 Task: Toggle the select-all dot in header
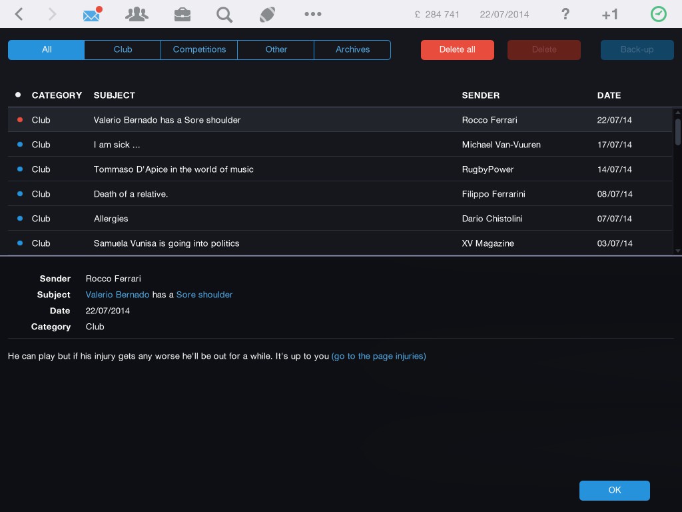[x=18, y=95]
